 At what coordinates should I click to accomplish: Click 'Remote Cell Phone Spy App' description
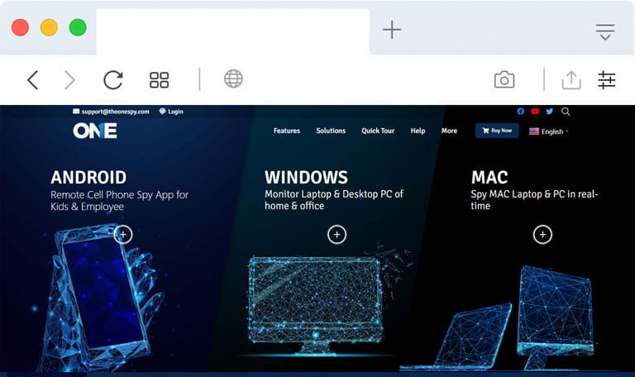pos(119,200)
